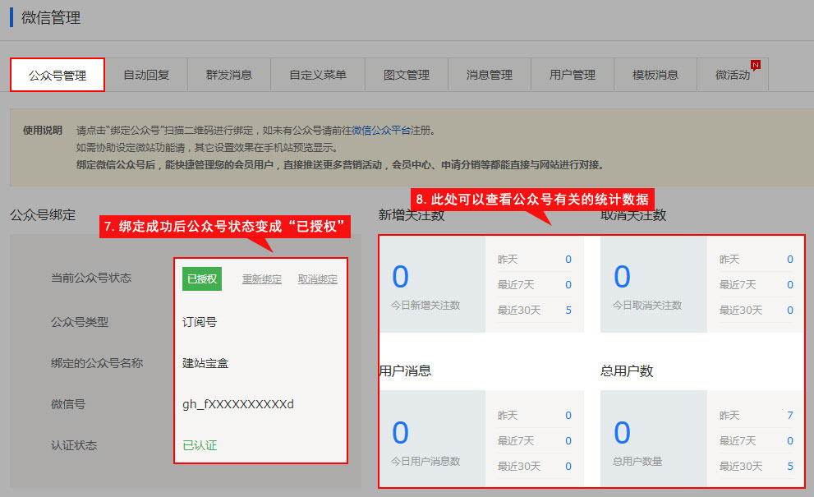Image resolution: width=814 pixels, height=497 pixels.
Task: Click the 今日用户消息数 large number
Action: pos(400,433)
